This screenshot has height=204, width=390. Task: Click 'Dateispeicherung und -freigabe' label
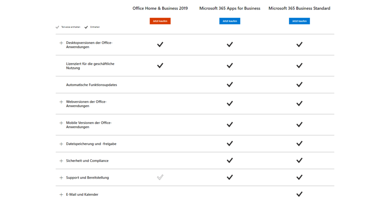pyautogui.click(x=91, y=144)
